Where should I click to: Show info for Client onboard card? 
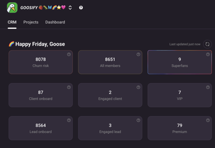69,87
